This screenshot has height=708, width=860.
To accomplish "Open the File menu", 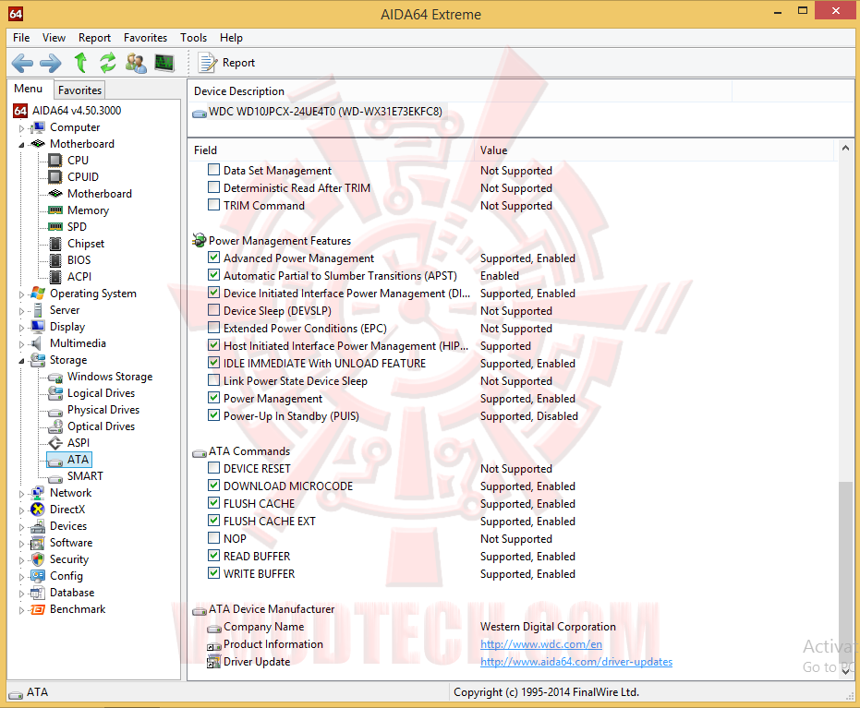I will tap(21, 38).
